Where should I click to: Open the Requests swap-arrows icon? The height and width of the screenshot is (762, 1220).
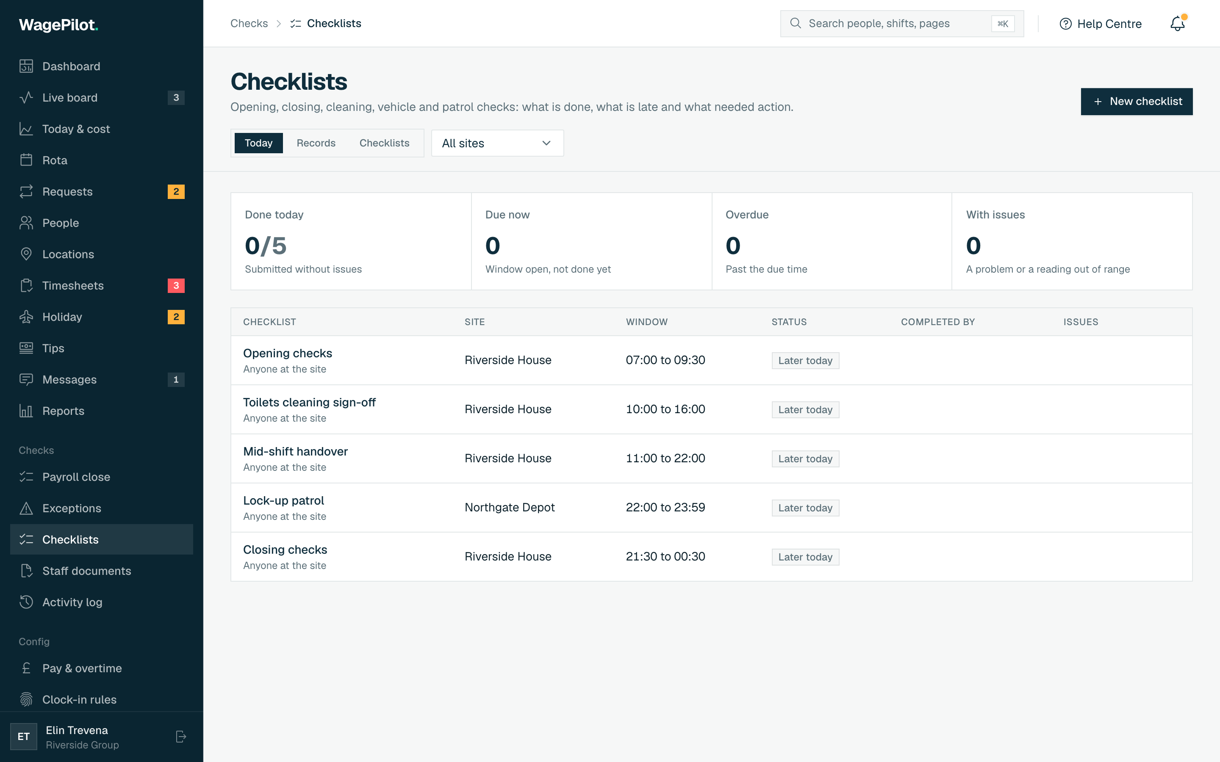pyautogui.click(x=26, y=191)
